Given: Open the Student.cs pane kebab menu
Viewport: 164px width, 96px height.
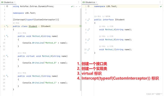Looking at the screenshot, I should pyautogui.click(x=79, y=2).
